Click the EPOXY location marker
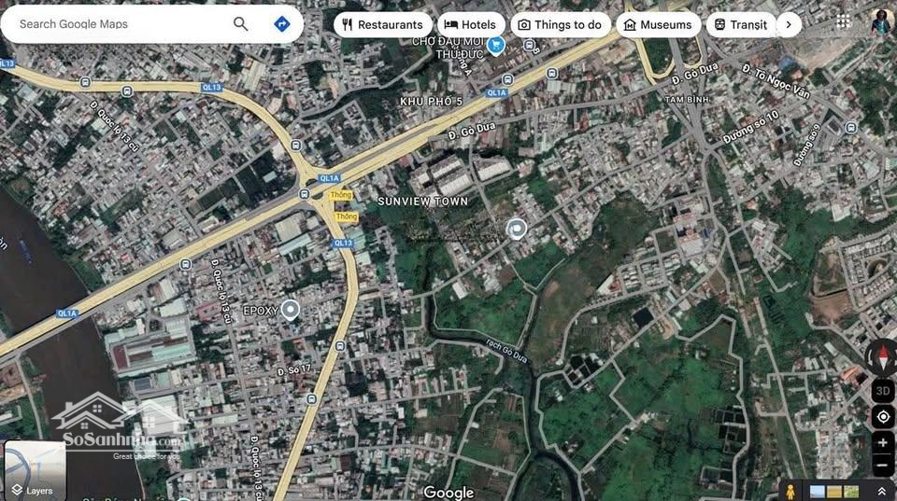 tap(291, 309)
